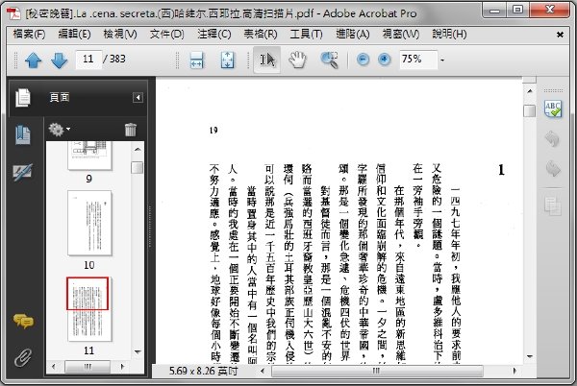
Task: Open the 編輯(E) menu
Action: click(x=74, y=35)
